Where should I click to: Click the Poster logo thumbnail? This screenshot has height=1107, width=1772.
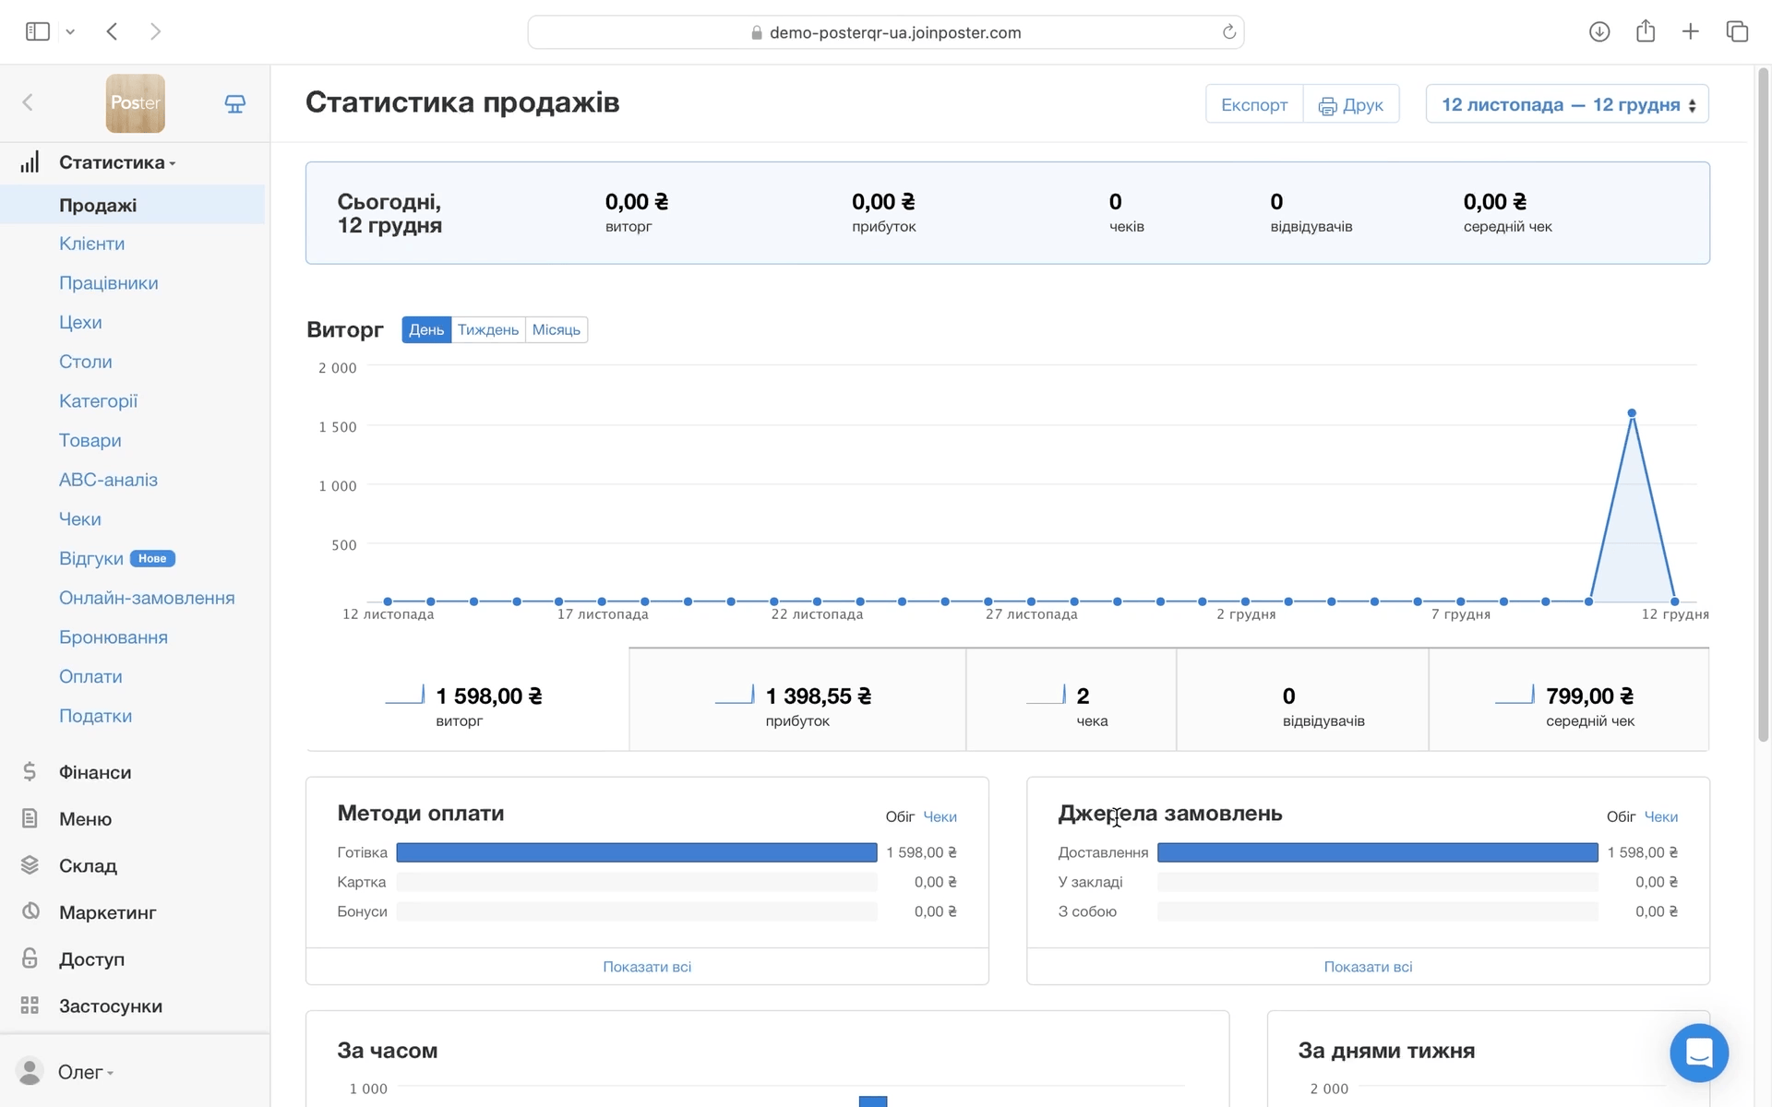(x=136, y=103)
